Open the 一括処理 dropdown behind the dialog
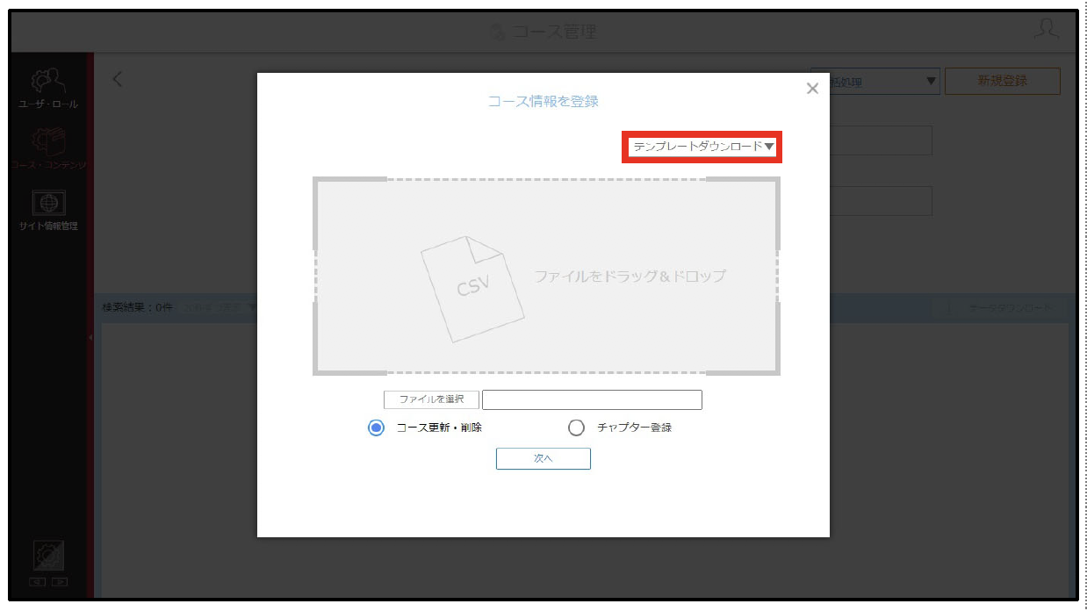Screen dimensions: 1087x611 point(885,82)
